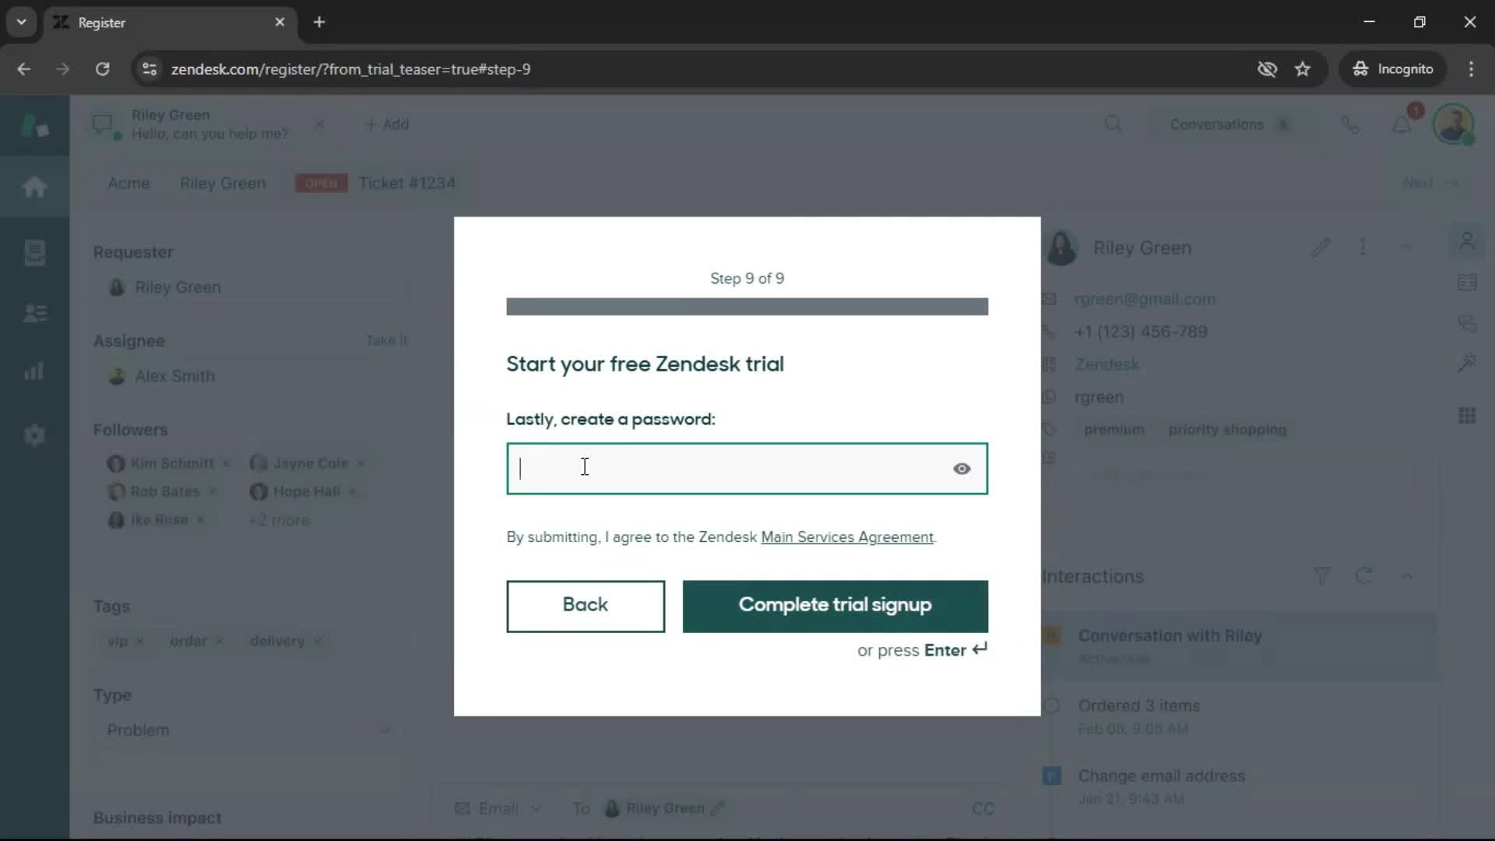This screenshot has height=841, width=1495.
Task: Click rgreen@gmail.com email link
Action: coord(1144,299)
